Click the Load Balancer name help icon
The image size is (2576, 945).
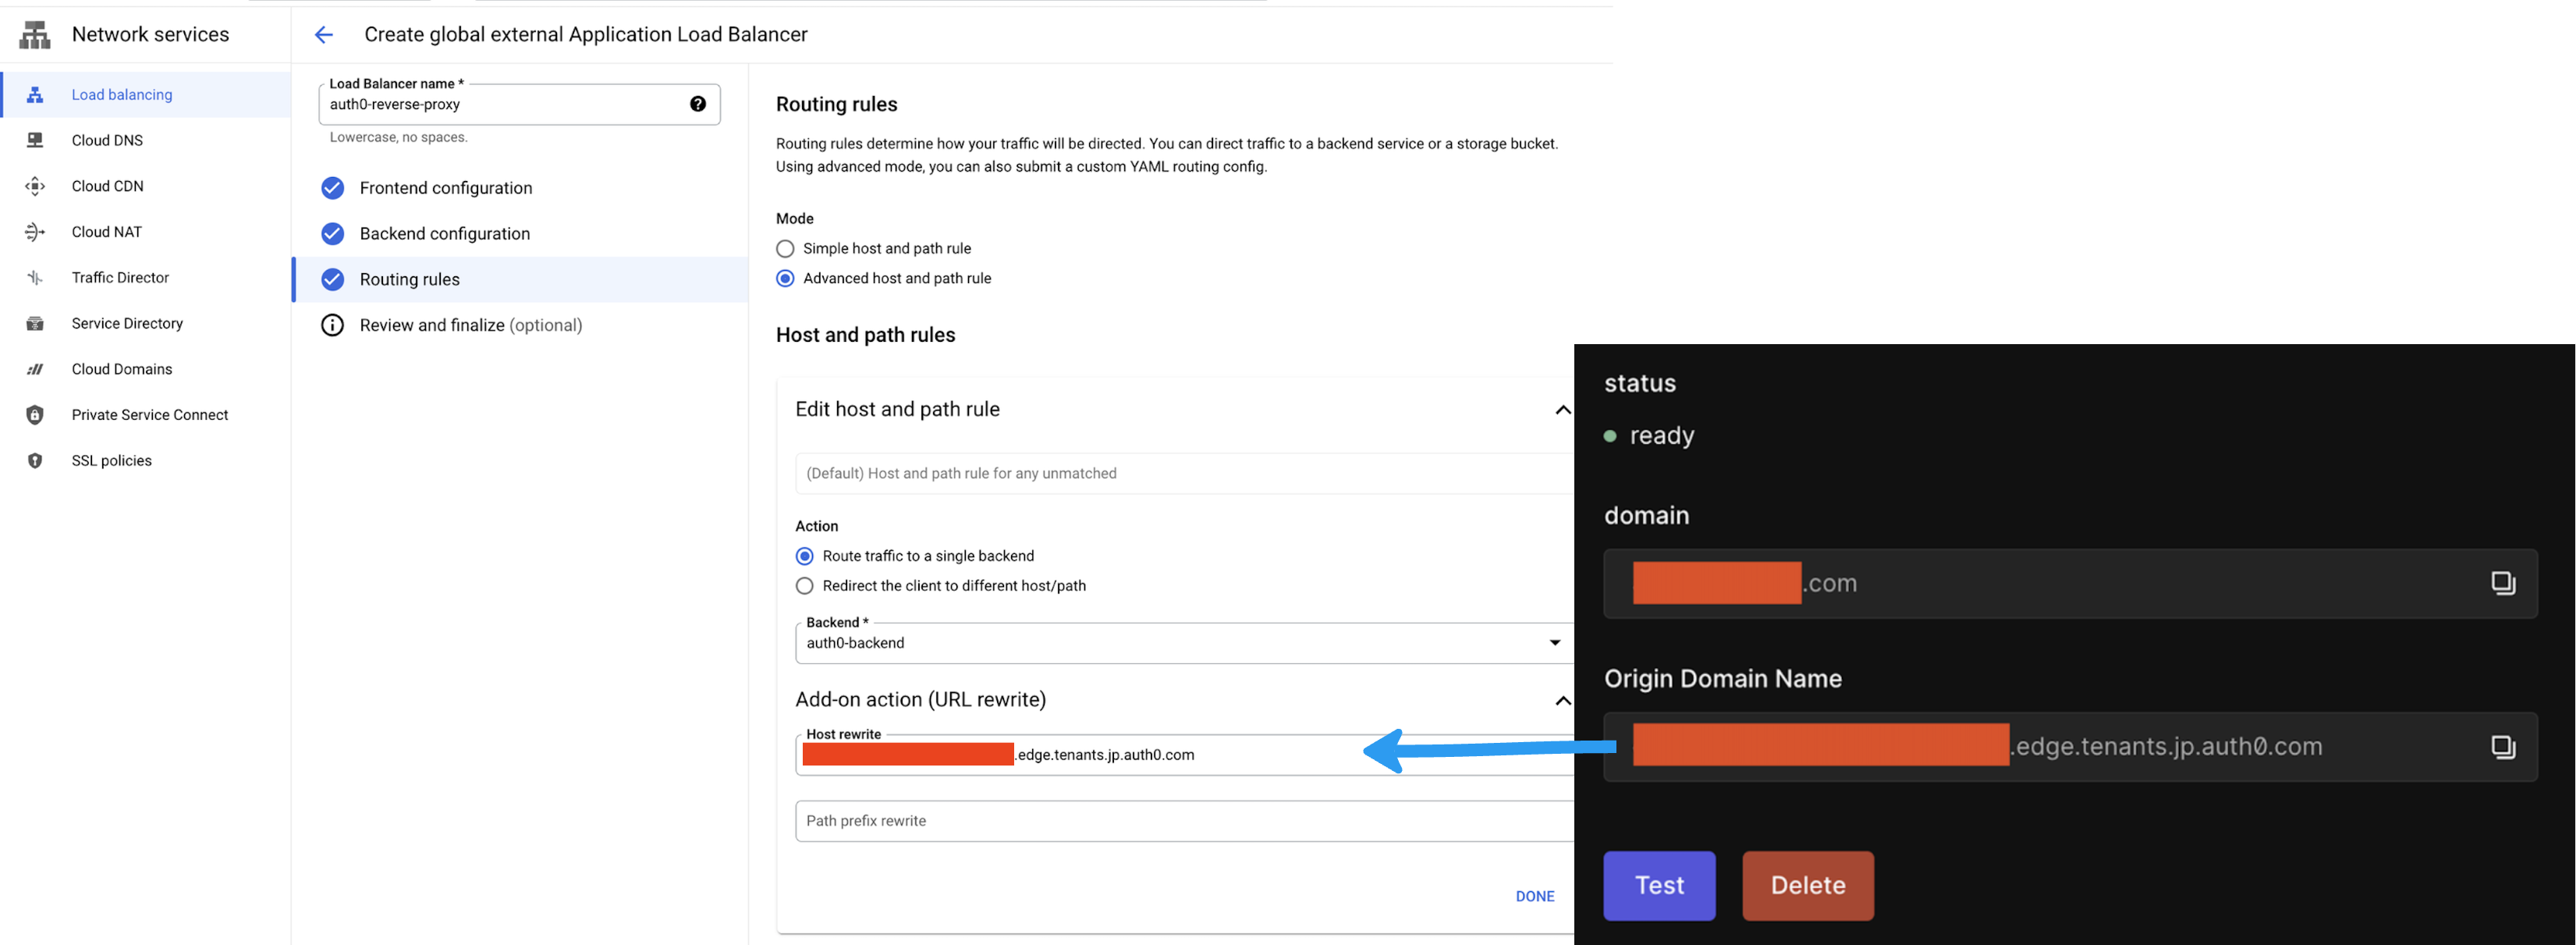pyautogui.click(x=697, y=104)
